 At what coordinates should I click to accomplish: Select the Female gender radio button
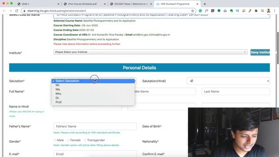(68, 140)
